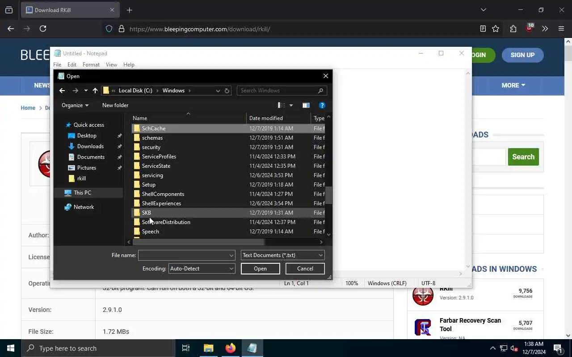Viewport: 572px width, 357px height.
Task: Click the File name input field
Action: 186,255
